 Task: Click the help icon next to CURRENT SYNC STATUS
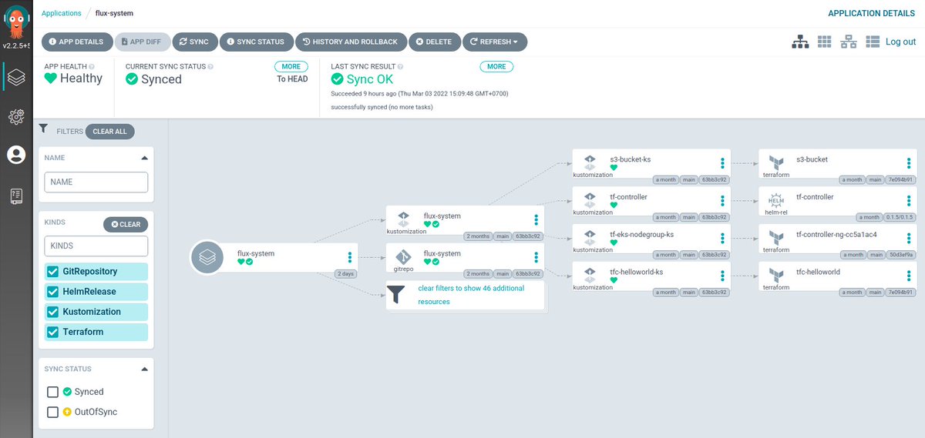pyautogui.click(x=210, y=67)
